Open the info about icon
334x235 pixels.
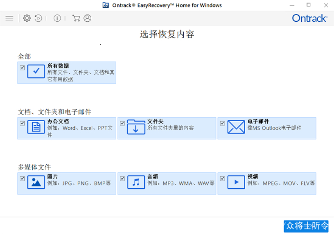[57, 18]
